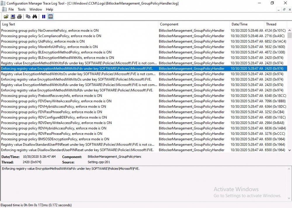The height and width of the screenshot is (208, 292).
Task: Select Enforcing registry value EncryptionMethodWithXtsRdv row
Action: click(144, 90)
